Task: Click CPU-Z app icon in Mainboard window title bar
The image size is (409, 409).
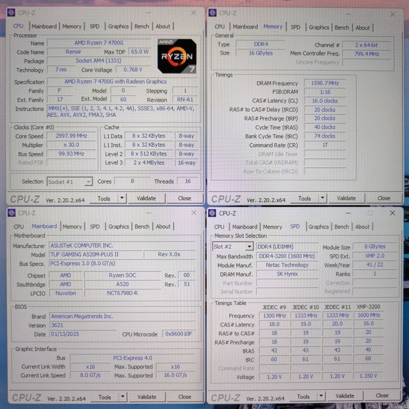Action: [12, 213]
